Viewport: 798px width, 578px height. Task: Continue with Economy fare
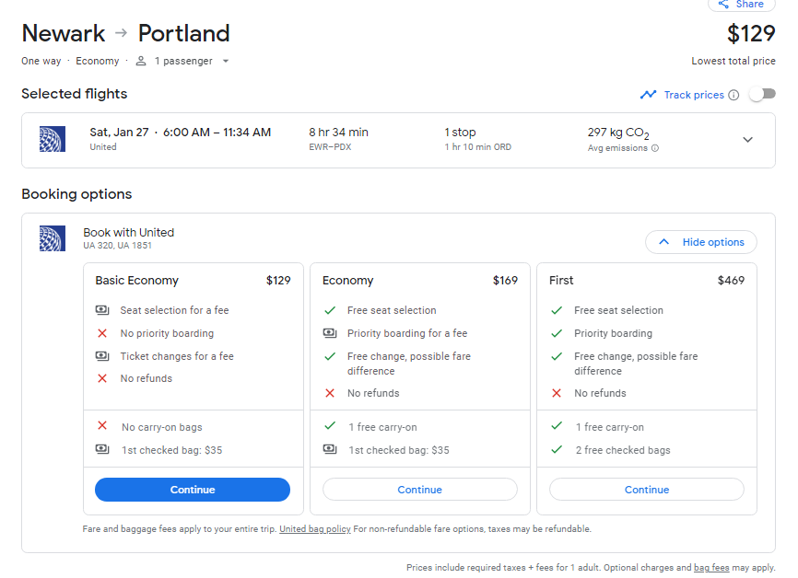[x=419, y=490]
